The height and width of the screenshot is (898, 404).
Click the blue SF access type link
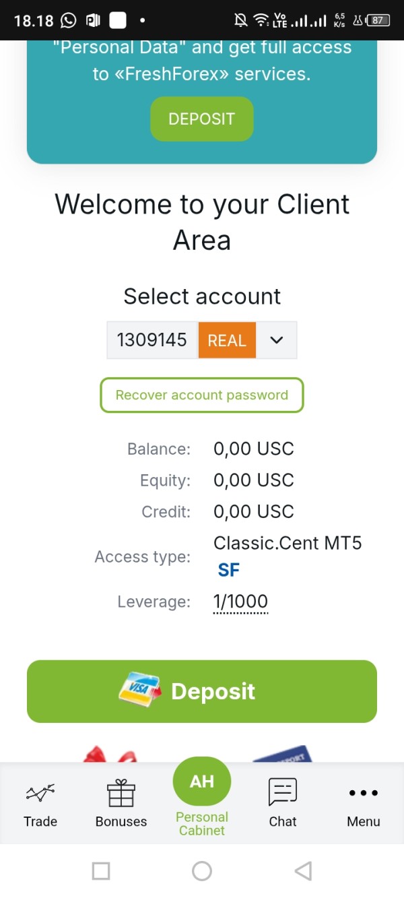(229, 571)
